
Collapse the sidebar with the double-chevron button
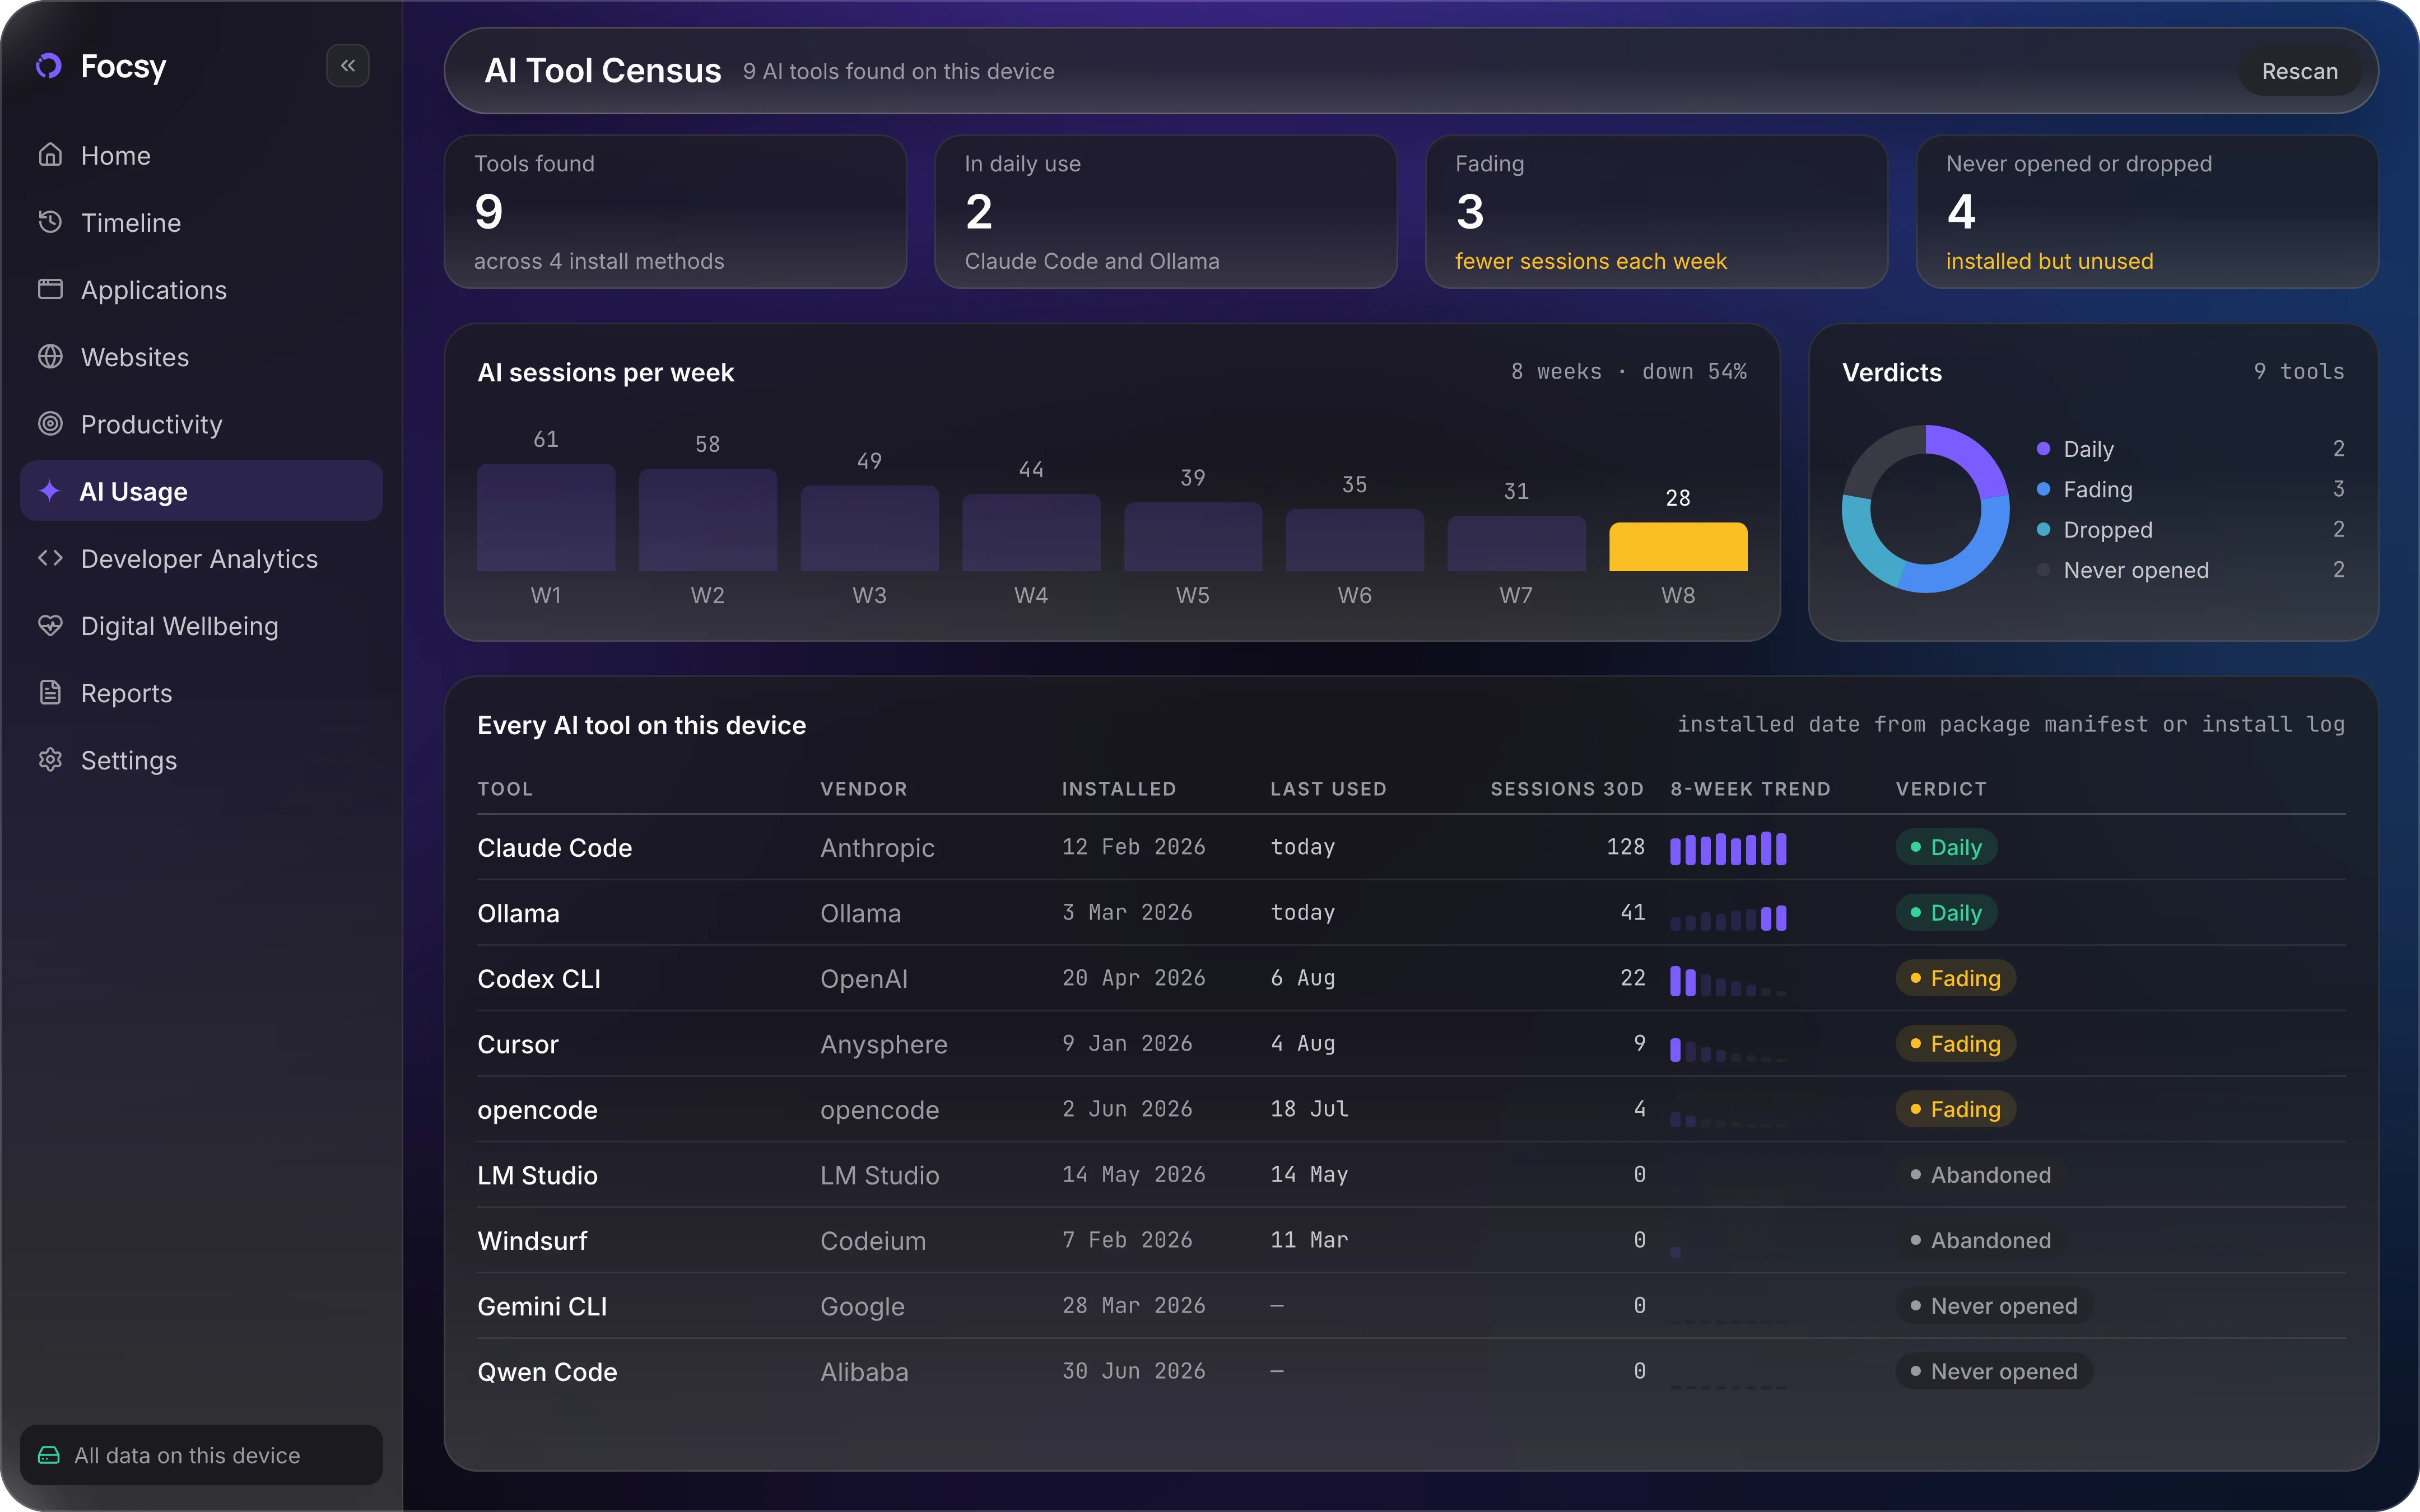click(348, 66)
